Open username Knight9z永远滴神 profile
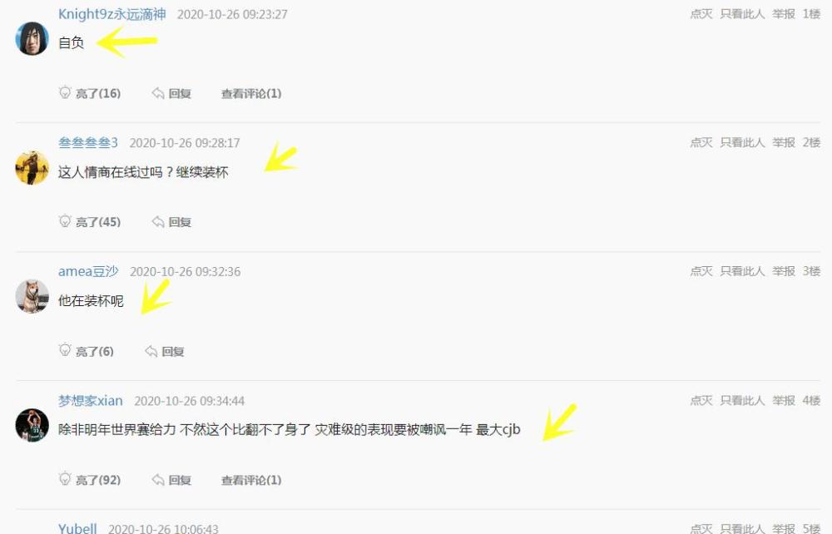Screen dimensions: 832x534 tap(112, 14)
